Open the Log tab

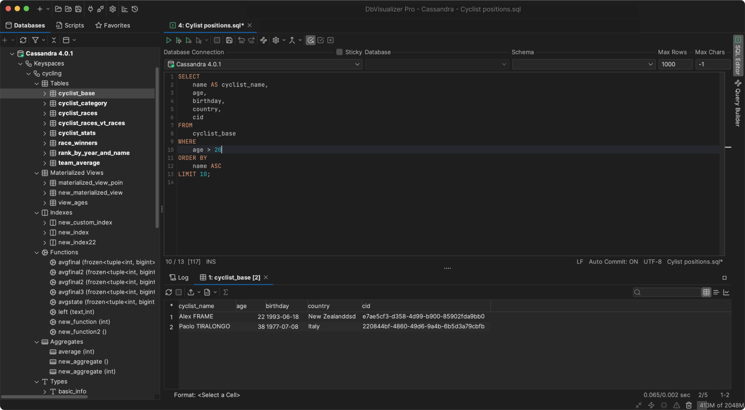pos(179,278)
